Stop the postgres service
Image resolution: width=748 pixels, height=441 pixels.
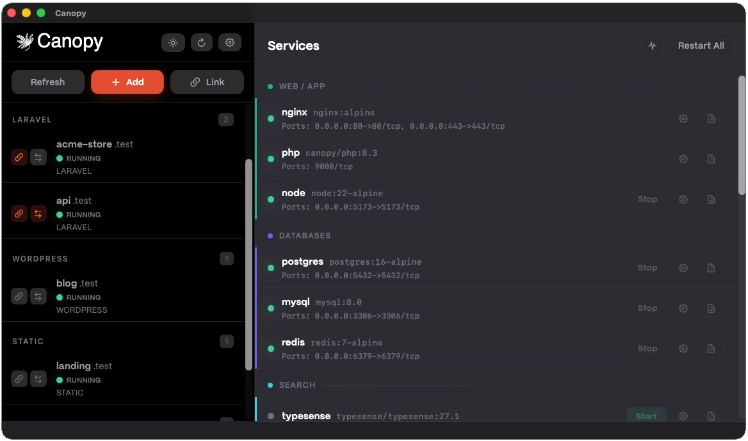tap(647, 268)
